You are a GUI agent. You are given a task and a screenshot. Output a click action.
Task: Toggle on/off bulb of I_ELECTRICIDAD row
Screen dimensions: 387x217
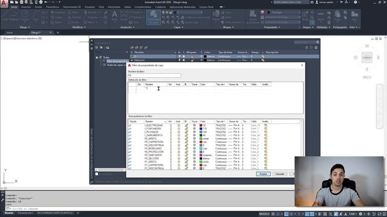(x=171, y=125)
